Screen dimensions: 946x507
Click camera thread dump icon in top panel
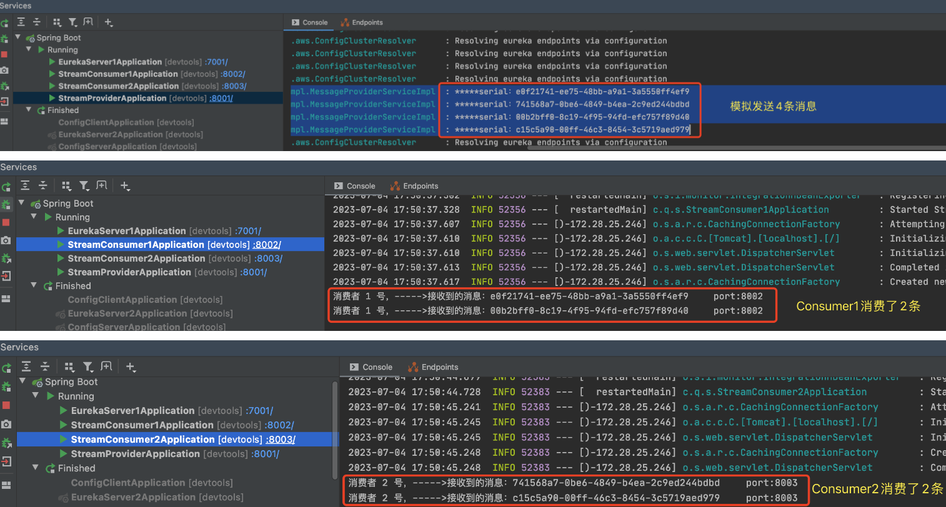click(4, 70)
